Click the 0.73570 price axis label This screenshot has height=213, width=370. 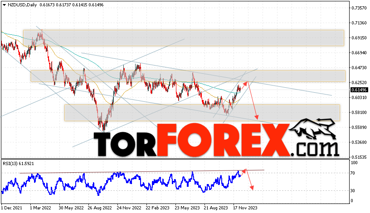(359, 8)
